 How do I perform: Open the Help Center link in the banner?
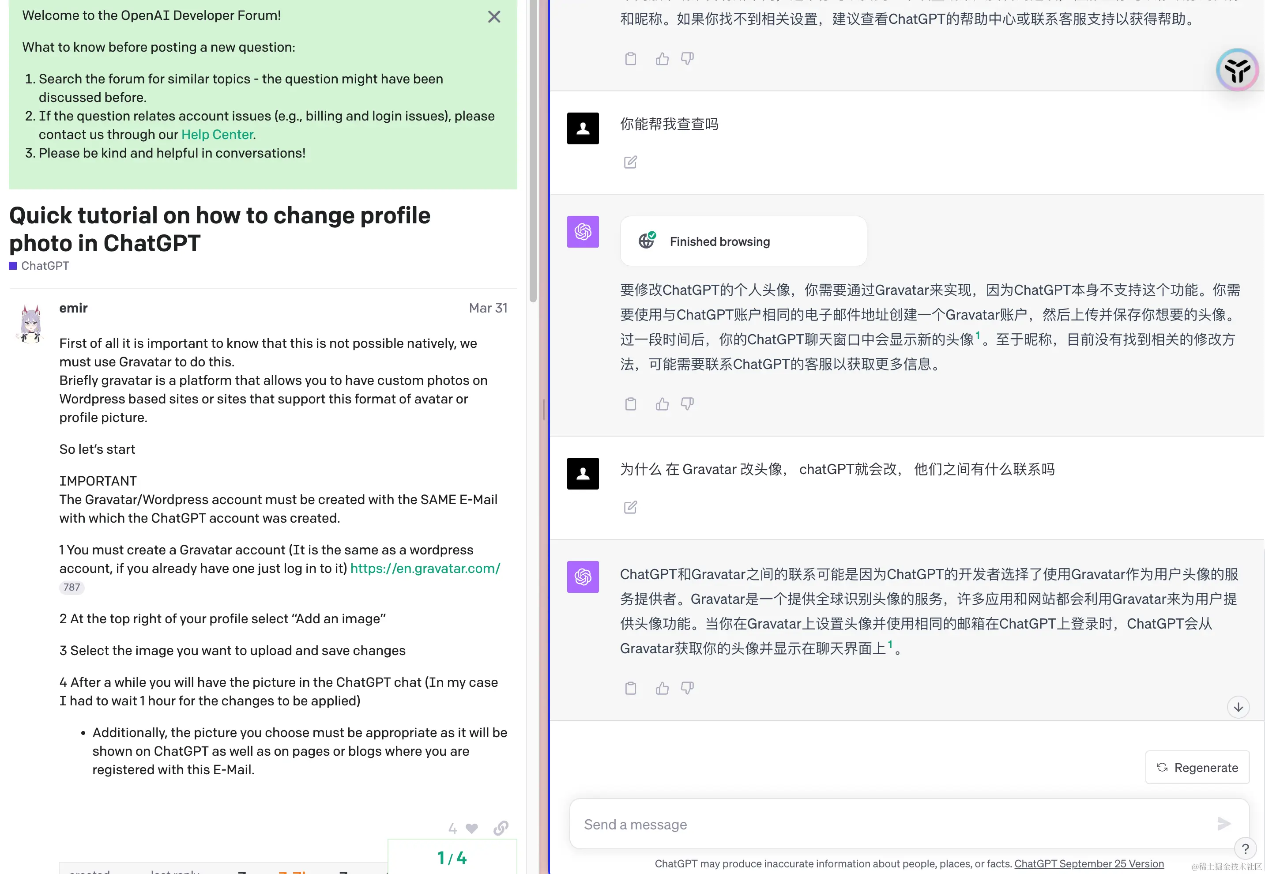[217, 135]
